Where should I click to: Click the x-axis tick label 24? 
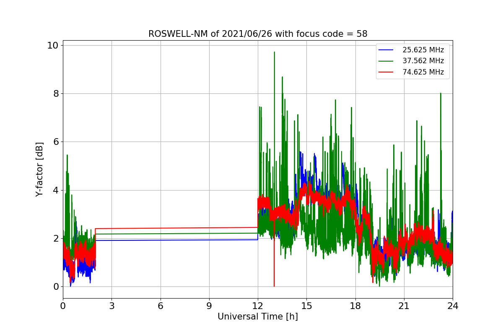point(453,306)
